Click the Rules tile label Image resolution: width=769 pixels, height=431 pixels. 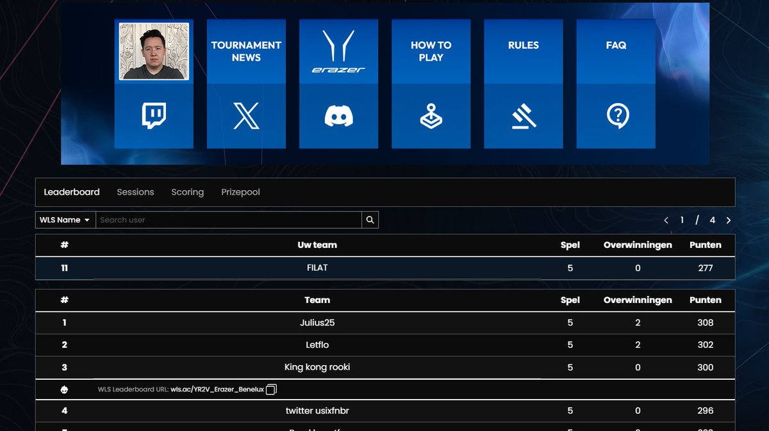pos(524,45)
